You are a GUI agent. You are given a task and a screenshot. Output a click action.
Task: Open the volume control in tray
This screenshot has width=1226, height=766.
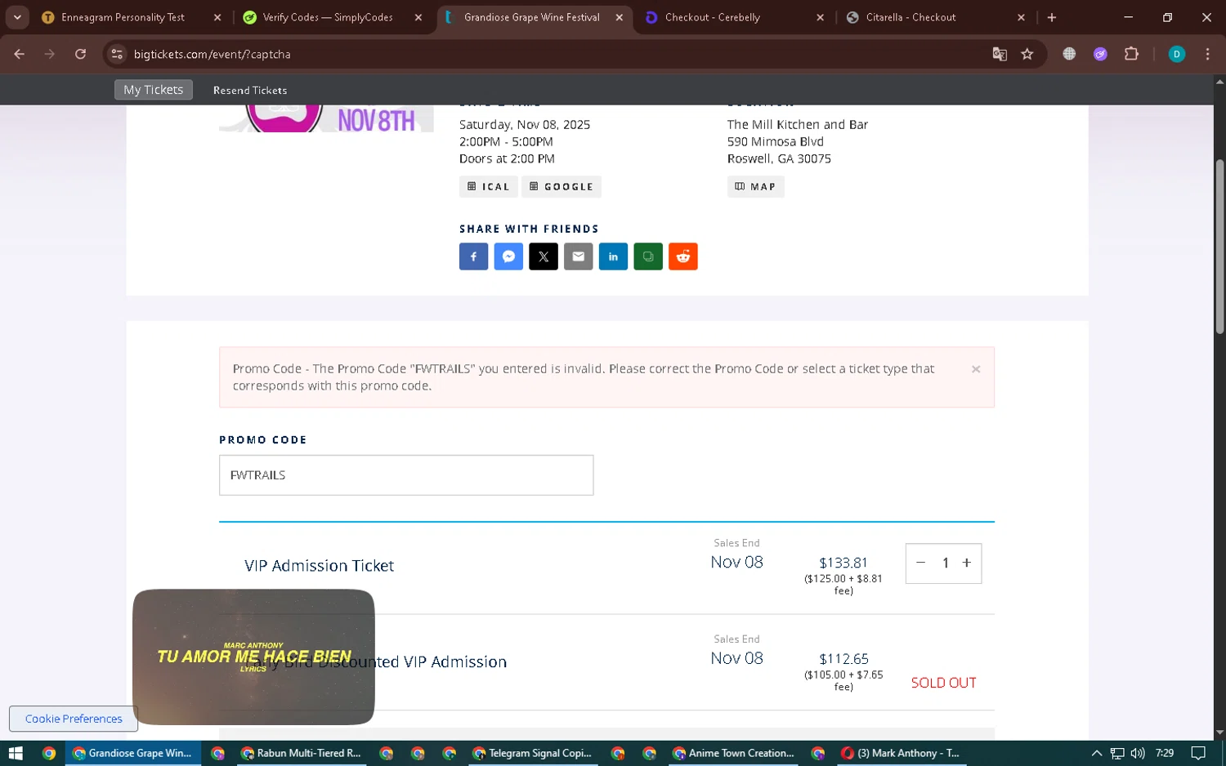pyautogui.click(x=1138, y=753)
